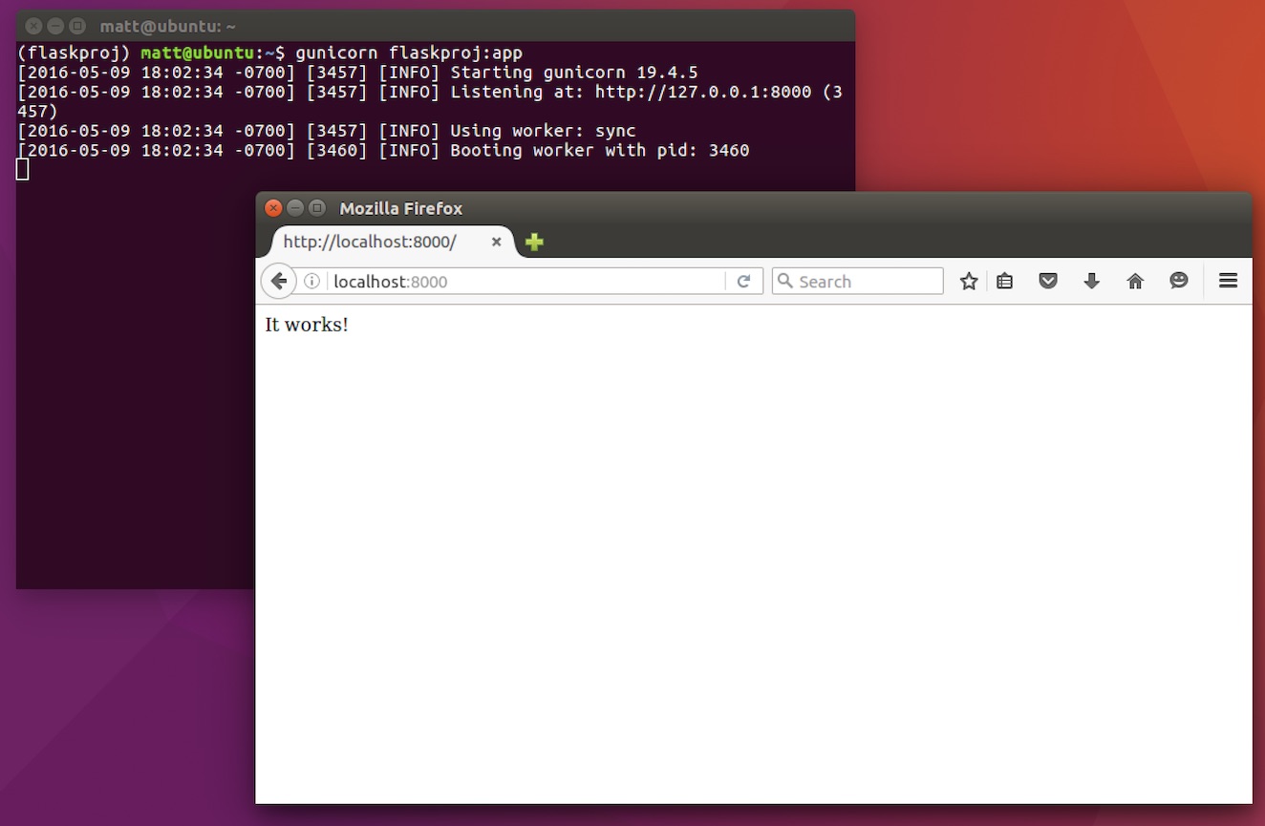
Task: Close the localhost:8000 tab
Action: pos(496,242)
